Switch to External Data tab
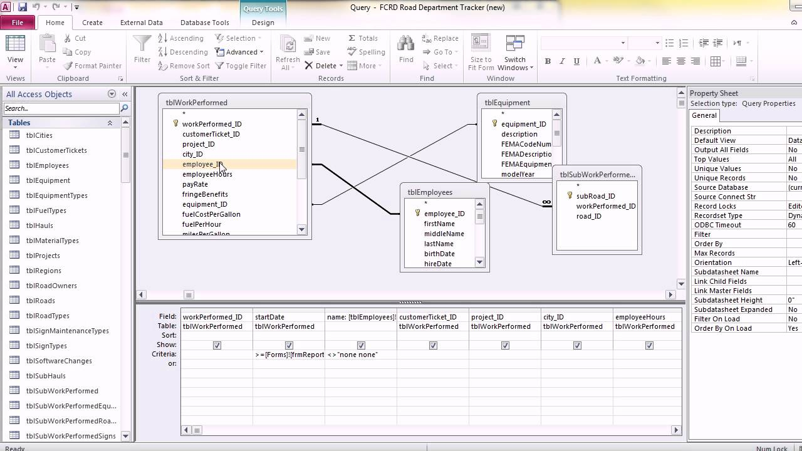The width and height of the screenshot is (802, 451). coord(141,23)
